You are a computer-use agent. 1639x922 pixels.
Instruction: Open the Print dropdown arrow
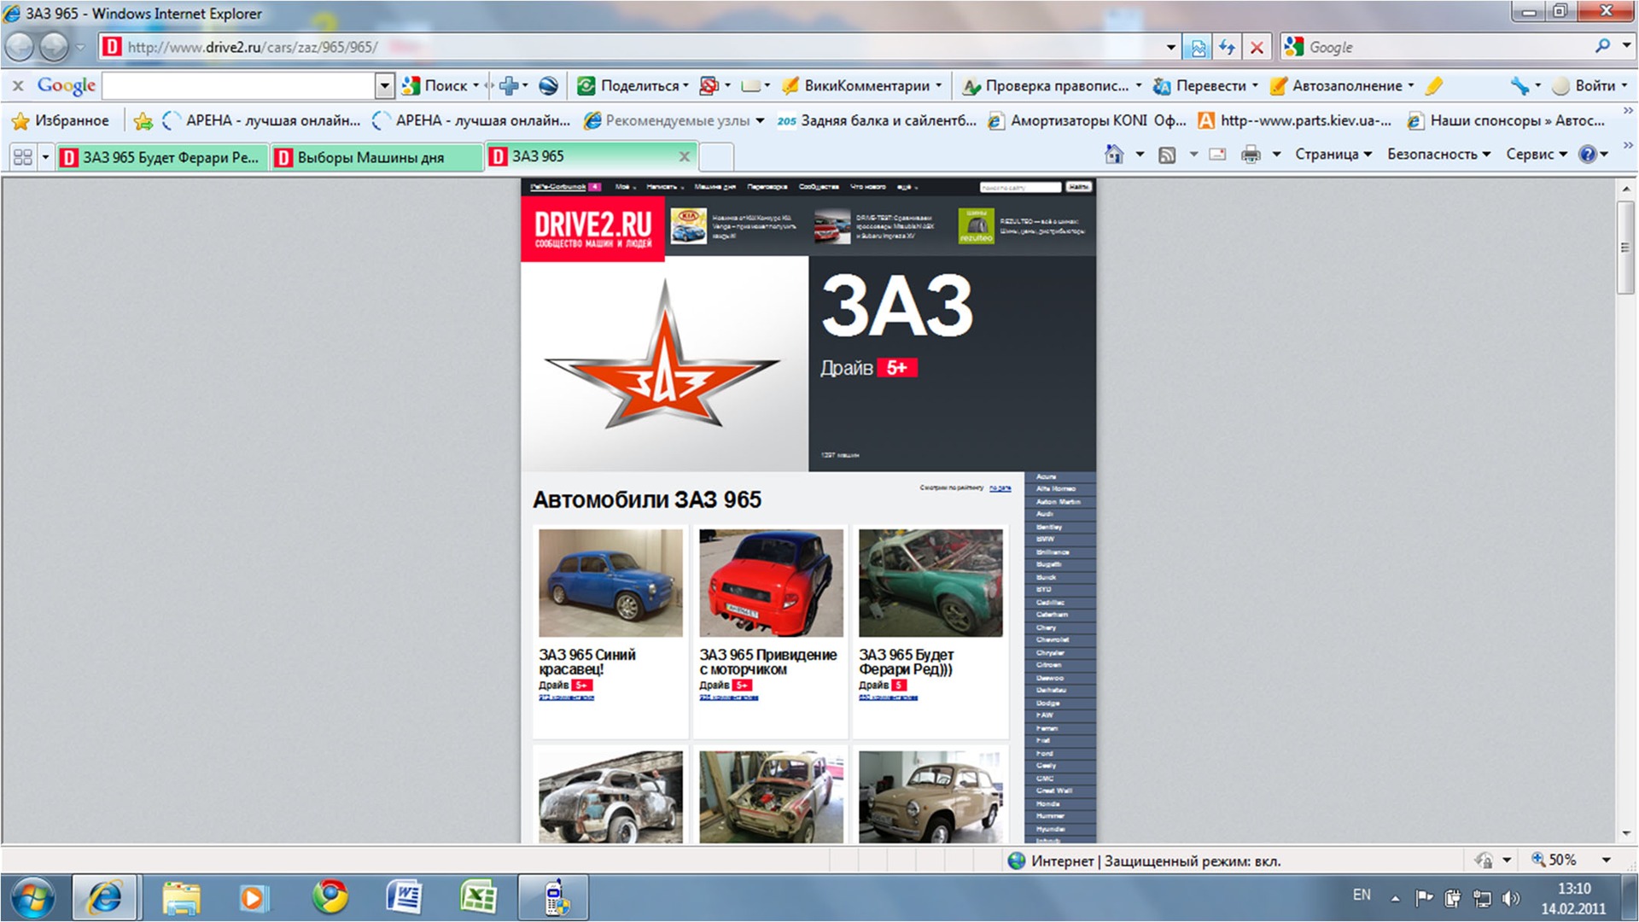pos(1276,155)
